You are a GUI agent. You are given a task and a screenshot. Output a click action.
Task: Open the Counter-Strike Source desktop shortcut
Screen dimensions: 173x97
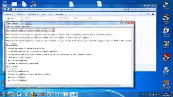166,32
